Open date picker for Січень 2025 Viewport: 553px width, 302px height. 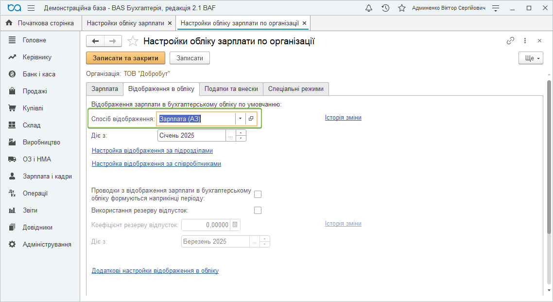click(x=230, y=136)
